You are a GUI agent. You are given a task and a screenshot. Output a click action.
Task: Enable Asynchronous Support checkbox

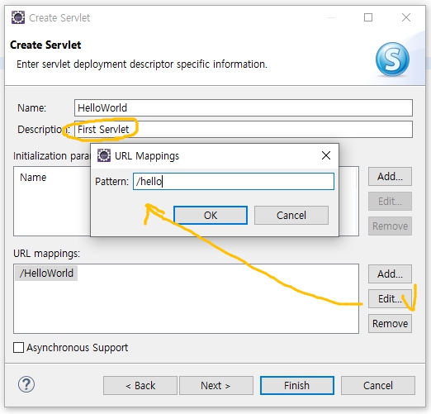pyautogui.click(x=18, y=347)
